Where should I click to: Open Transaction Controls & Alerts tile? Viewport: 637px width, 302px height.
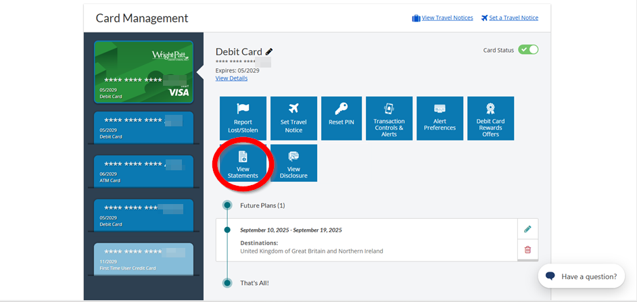tap(390, 118)
